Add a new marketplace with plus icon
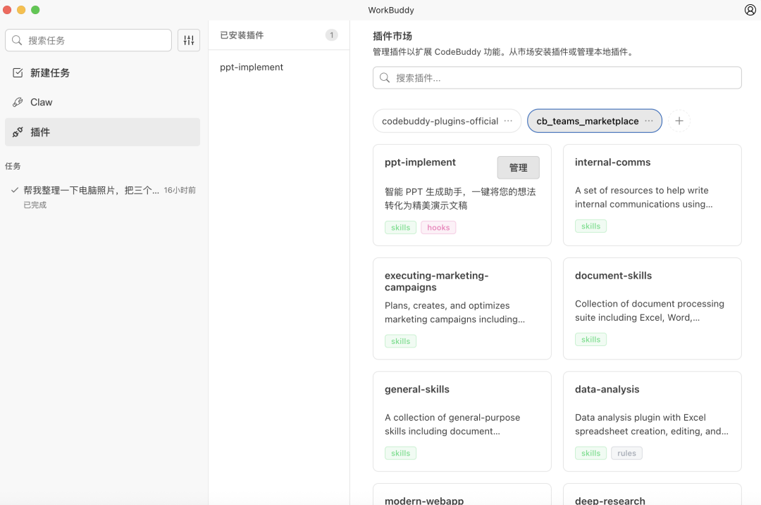761x505 pixels. (x=679, y=121)
